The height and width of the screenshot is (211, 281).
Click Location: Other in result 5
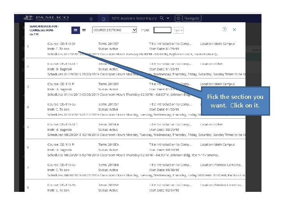212,125
